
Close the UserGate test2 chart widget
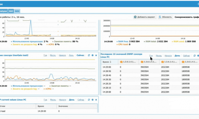pos(96,55)
